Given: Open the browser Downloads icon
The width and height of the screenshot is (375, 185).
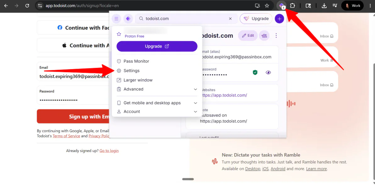Looking at the screenshot, I should 324,5.
